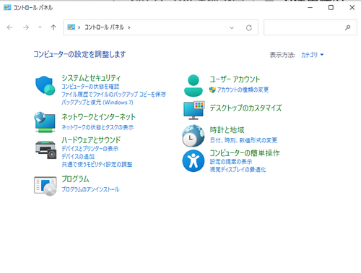Click the shield icon beside アカウントの種類の変更
This screenshot has height=273, width=361.
pyautogui.click(x=212, y=90)
